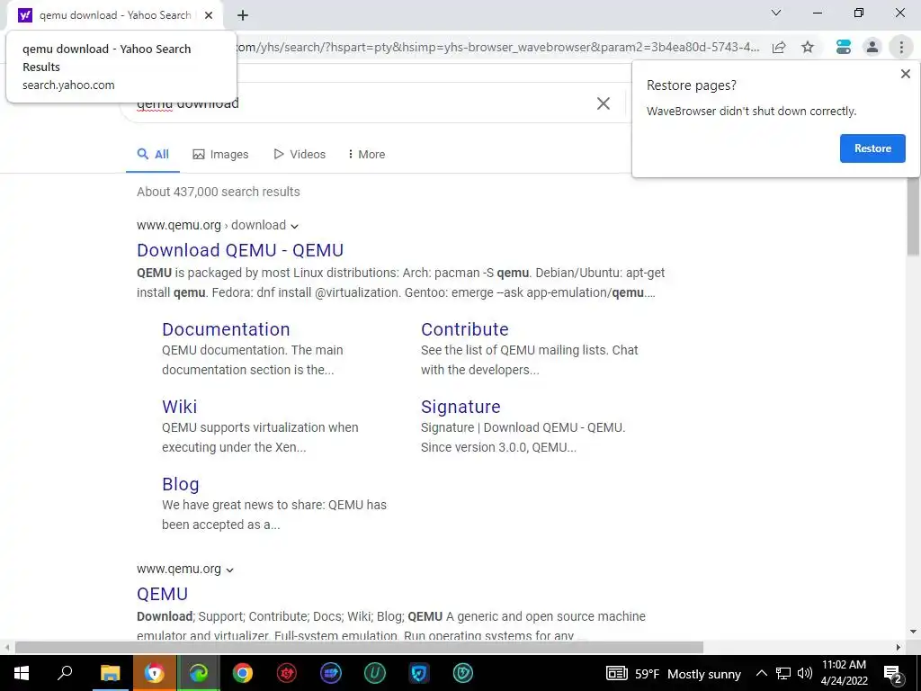Screen dimensions: 921x691
Task: Open the Blog sublink
Action: (x=180, y=484)
